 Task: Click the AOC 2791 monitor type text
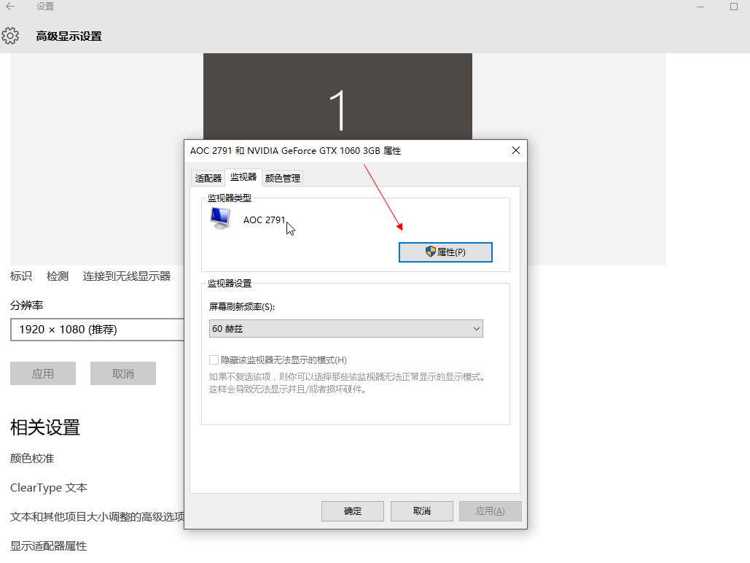pyautogui.click(x=264, y=220)
